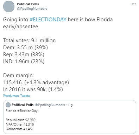Click @PpollingNumbers handle in quoted tweet
This screenshot has width=139, height=135.
pyautogui.click(x=50, y=105)
